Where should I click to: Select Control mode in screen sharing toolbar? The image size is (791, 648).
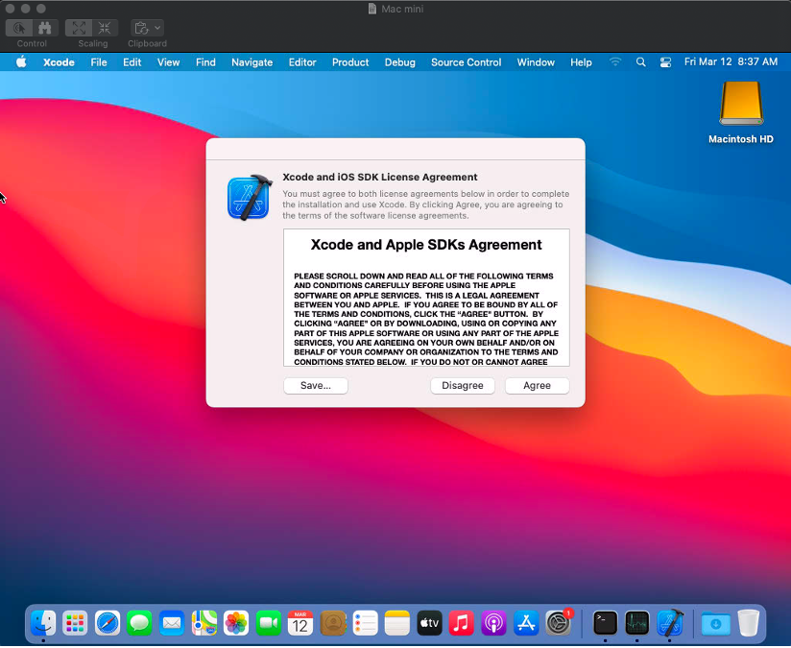click(19, 28)
